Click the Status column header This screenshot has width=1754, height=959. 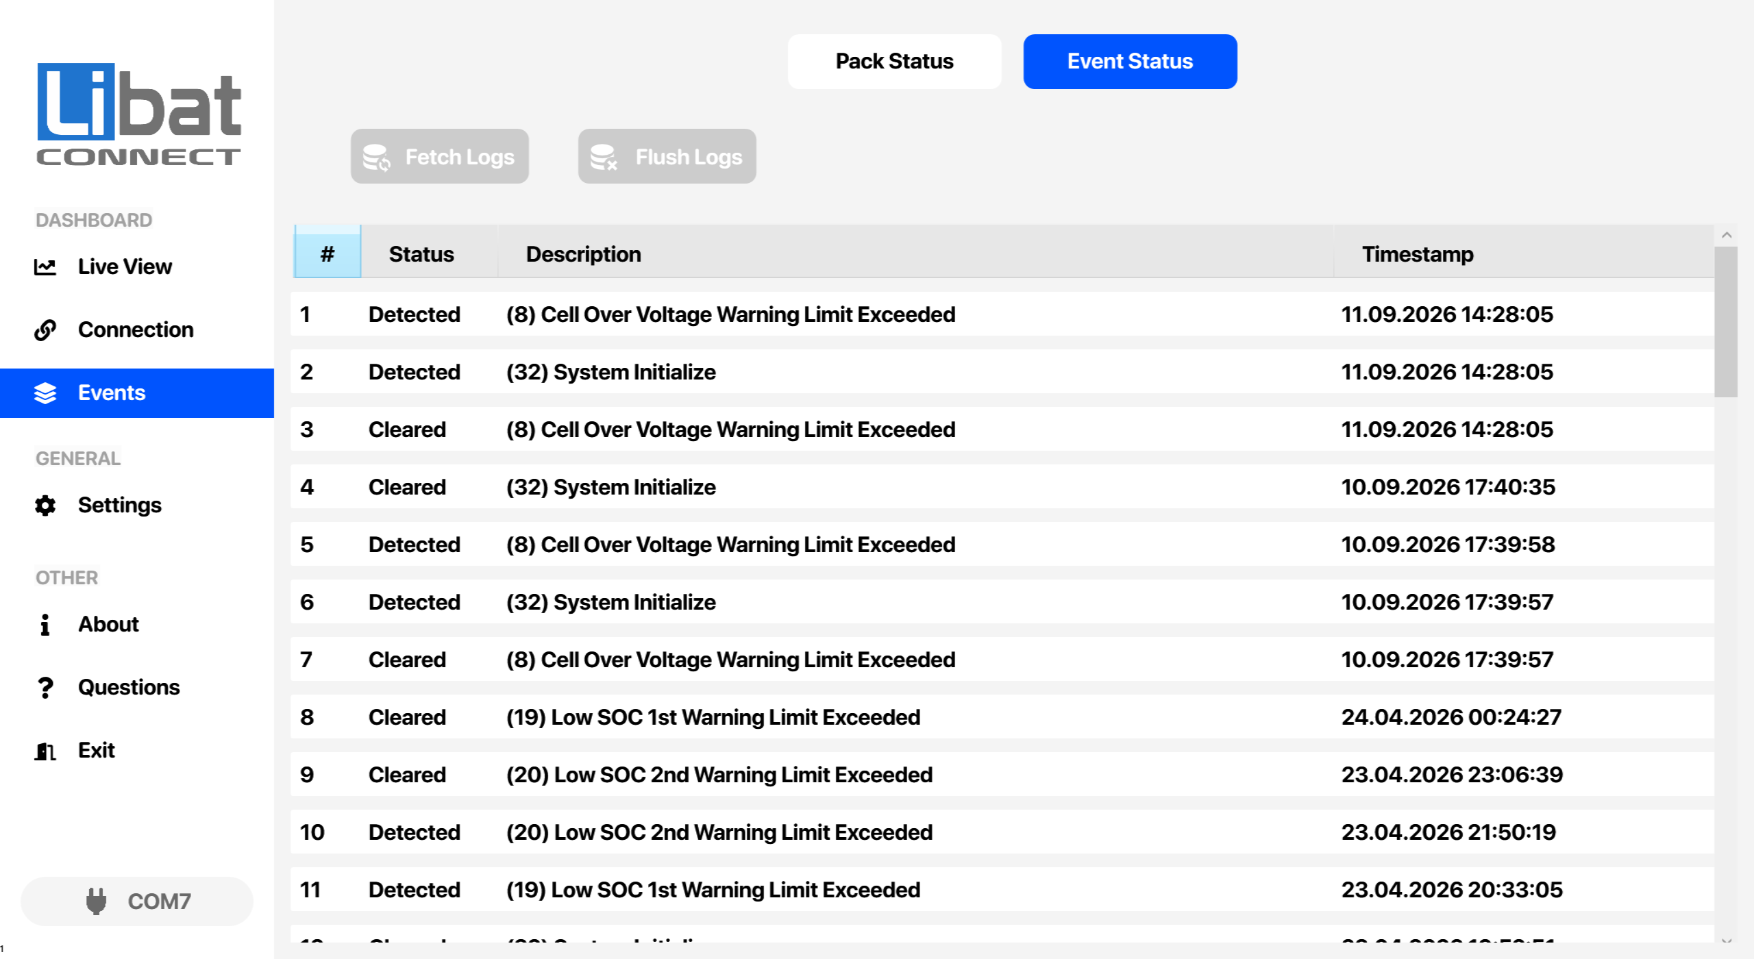tap(430, 252)
